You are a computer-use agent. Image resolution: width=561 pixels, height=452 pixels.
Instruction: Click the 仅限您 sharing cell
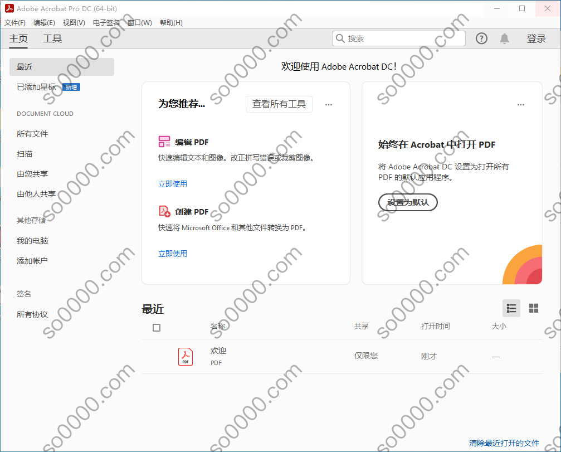[366, 356]
